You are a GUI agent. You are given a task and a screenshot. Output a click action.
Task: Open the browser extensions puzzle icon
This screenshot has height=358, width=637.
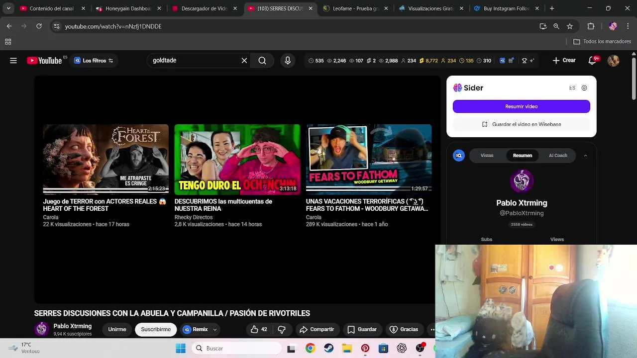tap(591, 26)
